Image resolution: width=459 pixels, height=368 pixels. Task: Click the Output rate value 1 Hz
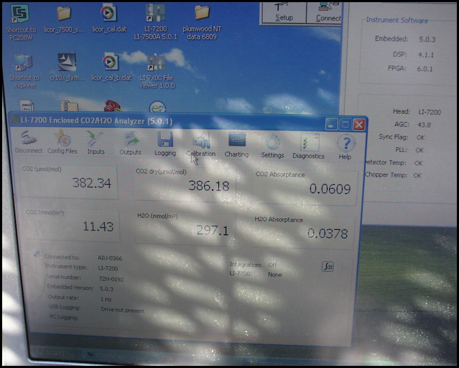[106, 299]
